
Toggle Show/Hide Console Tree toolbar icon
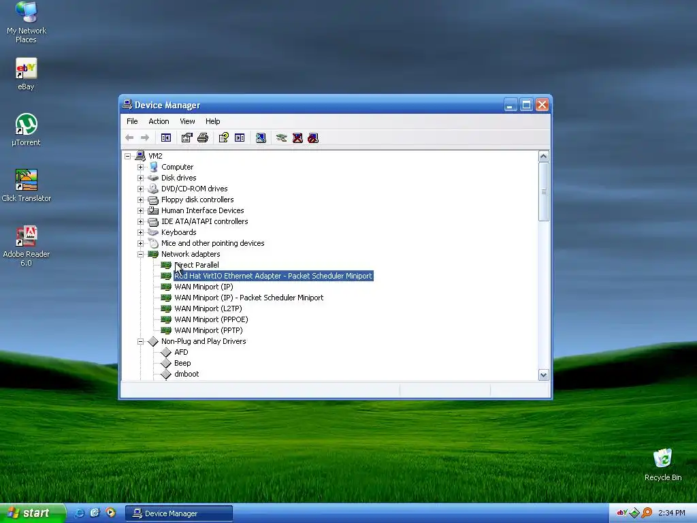166,138
